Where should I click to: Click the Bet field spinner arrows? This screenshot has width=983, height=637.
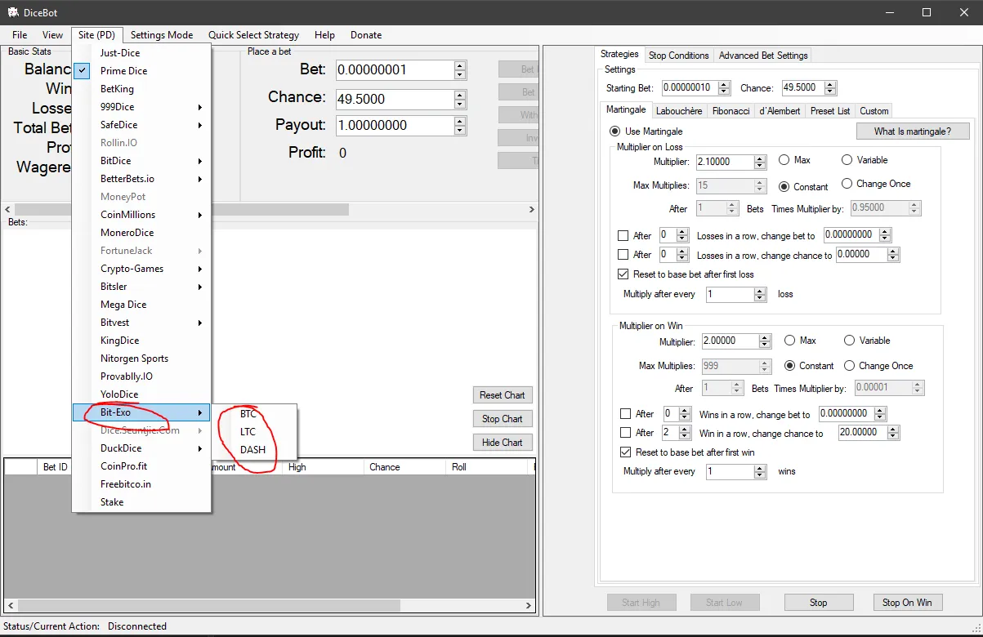460,70
